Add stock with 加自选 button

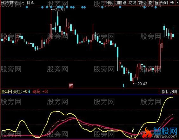pyautogui.click(x=121, y=3)
